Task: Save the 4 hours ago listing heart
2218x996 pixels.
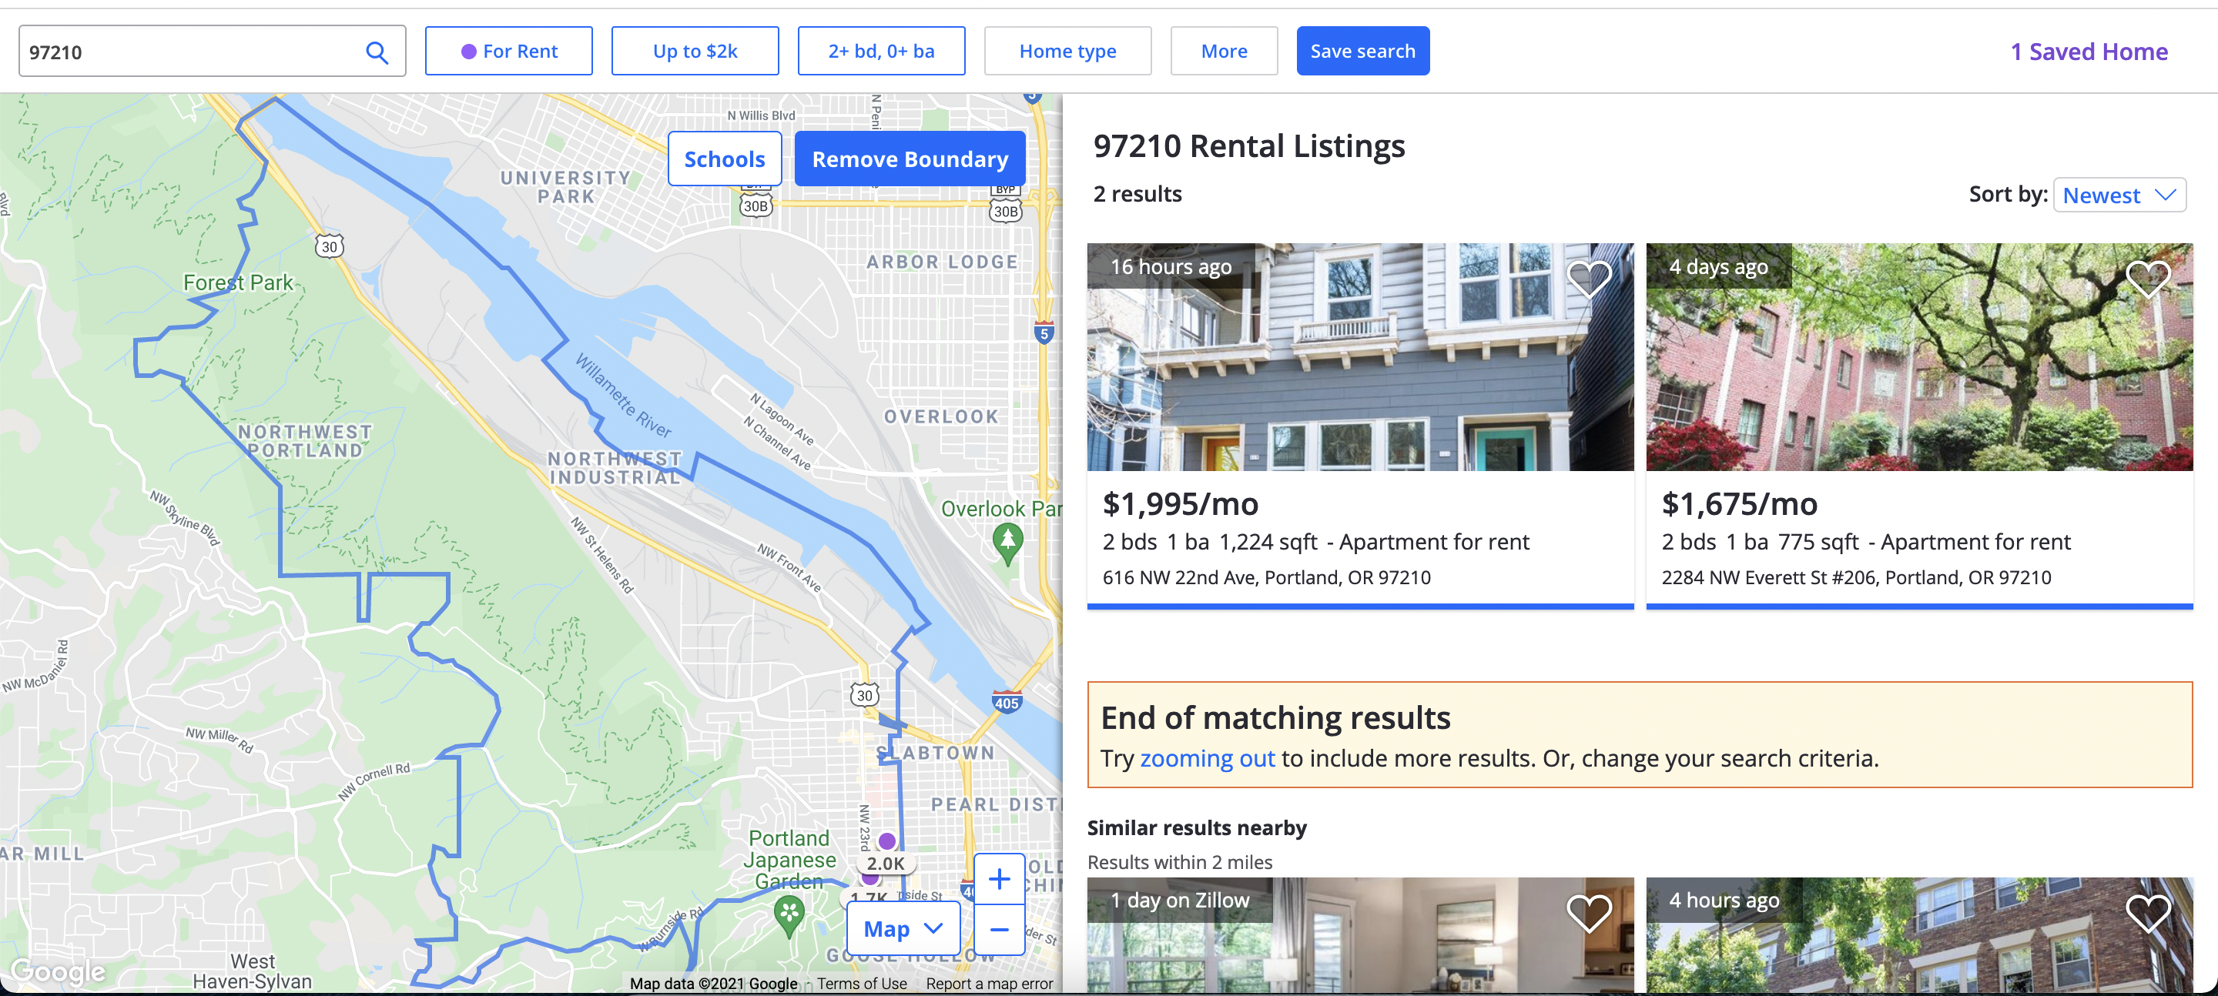Action: [2147, 911]
